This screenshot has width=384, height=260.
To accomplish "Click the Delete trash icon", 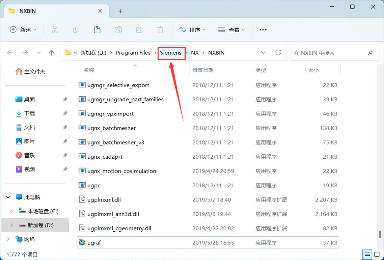I will [x=160, y=30].
